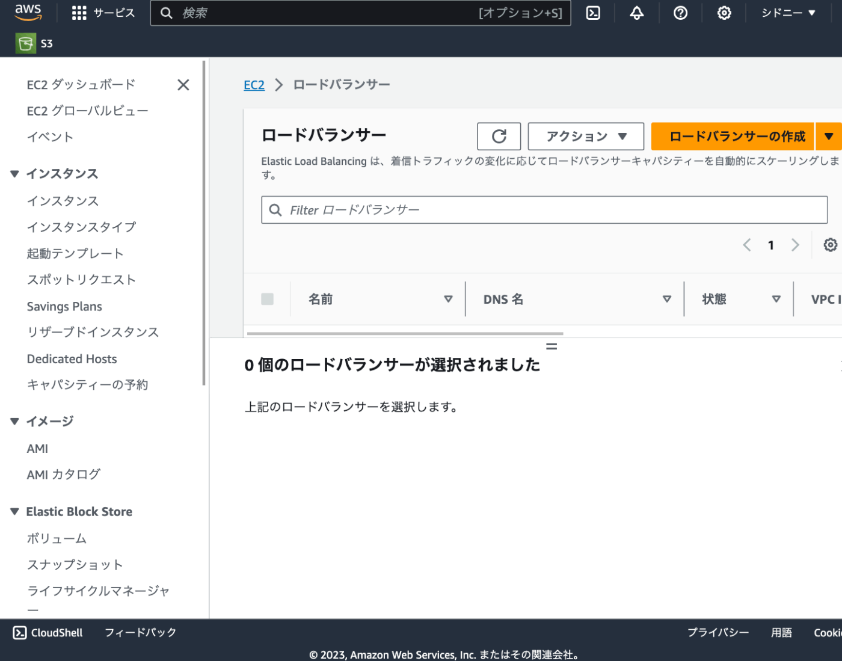Open the notifications bell icon
Screen dimensions: 842x661
click(x=637, y=13)
